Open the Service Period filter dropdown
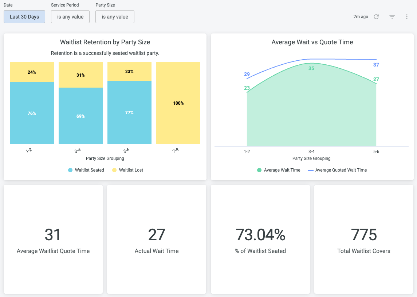Viewport: 417px width, 297px height. coord(70,17)
